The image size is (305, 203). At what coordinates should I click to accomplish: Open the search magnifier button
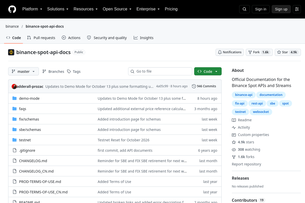(245, 9)
